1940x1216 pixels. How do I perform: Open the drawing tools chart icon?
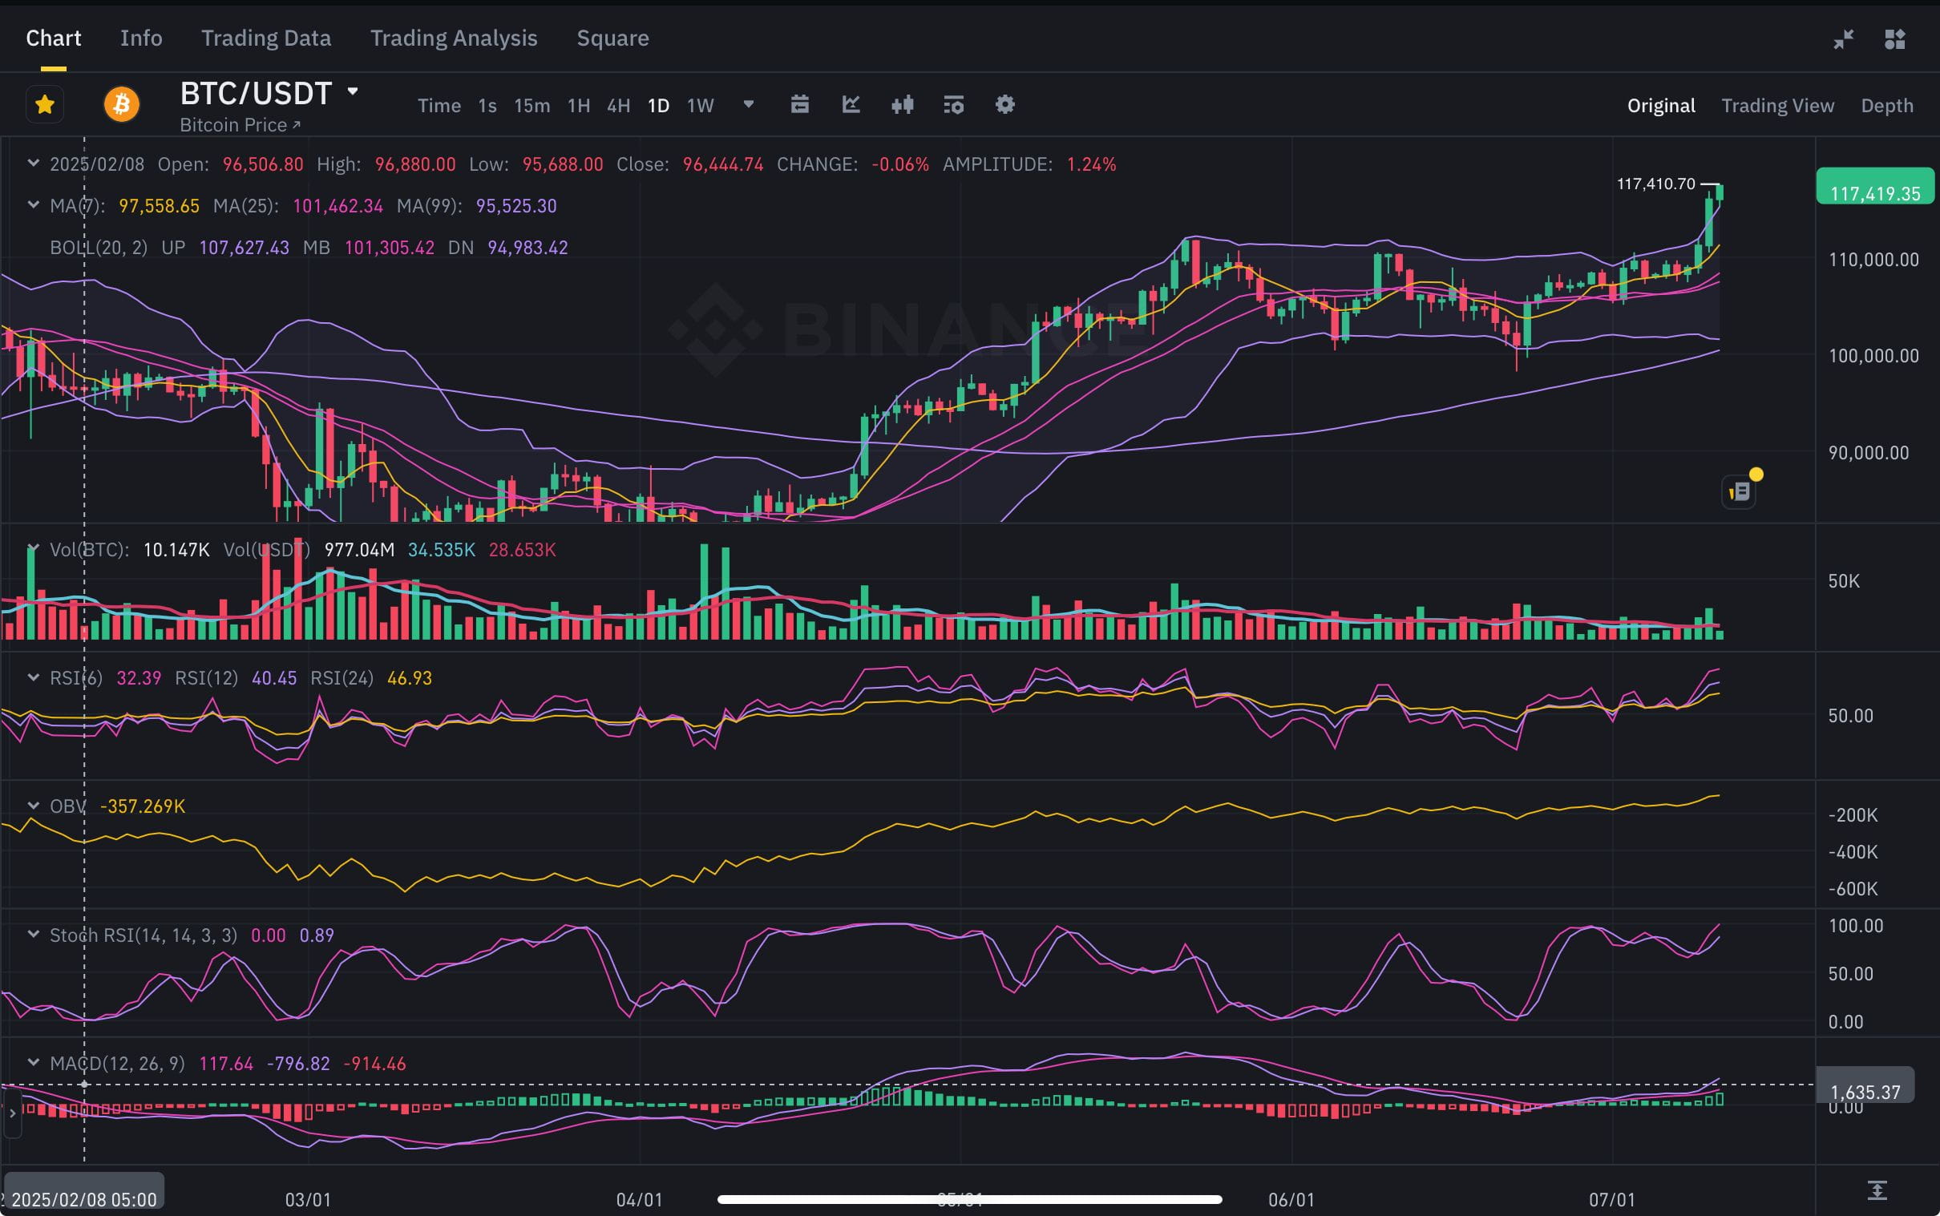point(851,104)
